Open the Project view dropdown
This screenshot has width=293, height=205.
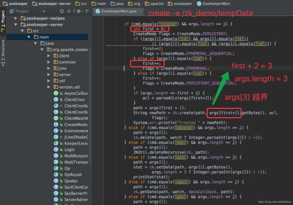(44, 11)
